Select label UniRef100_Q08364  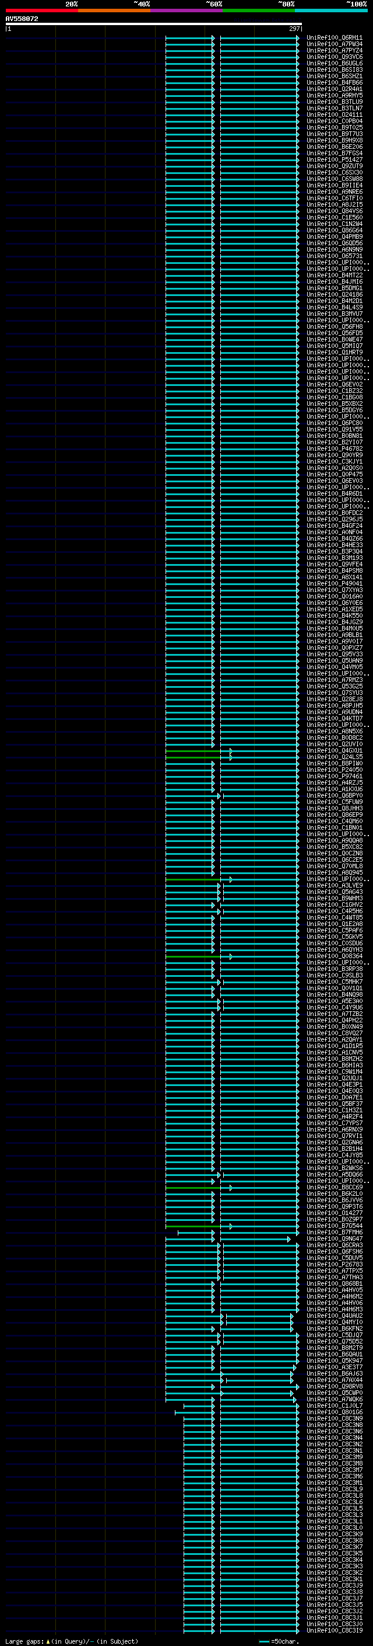[x=335, y=956]
